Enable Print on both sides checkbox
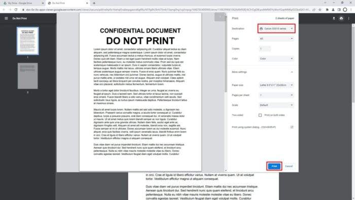This screenshot has height=200, width=355. 260,115
